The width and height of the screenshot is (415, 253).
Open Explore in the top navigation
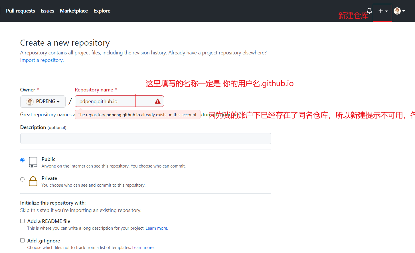click(102, 11)
